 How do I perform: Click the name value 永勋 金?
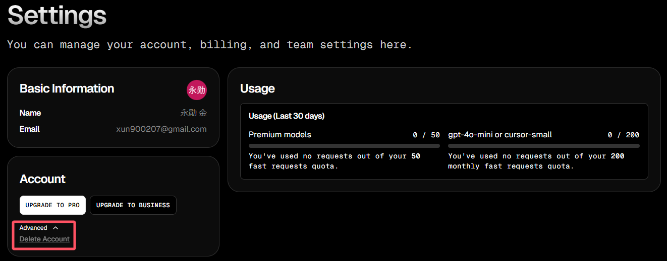coord(194,113)
